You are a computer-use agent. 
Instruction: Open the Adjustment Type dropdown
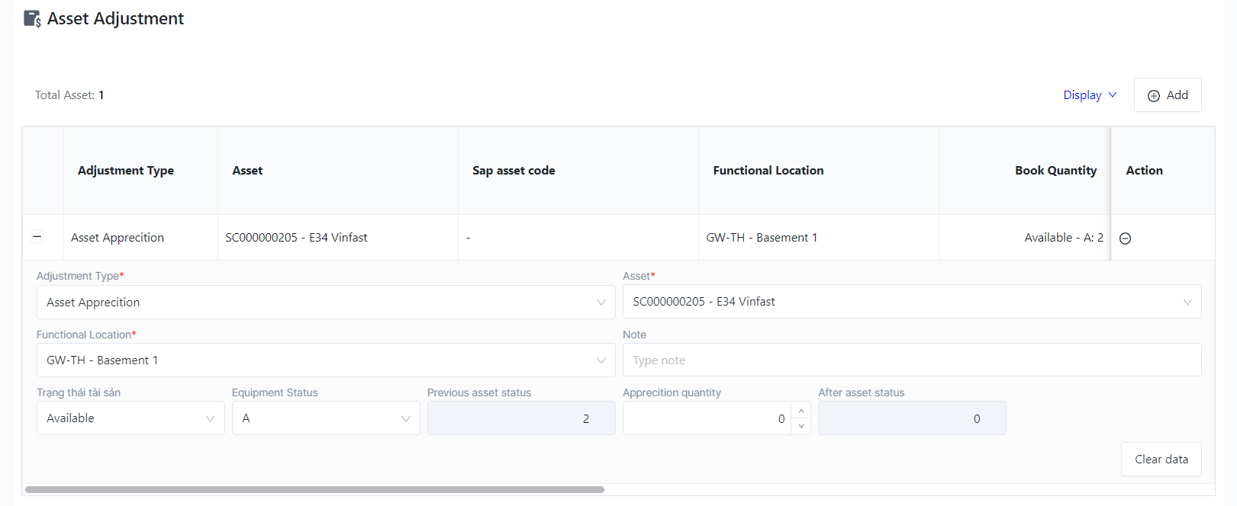click(x=326, y=303)
